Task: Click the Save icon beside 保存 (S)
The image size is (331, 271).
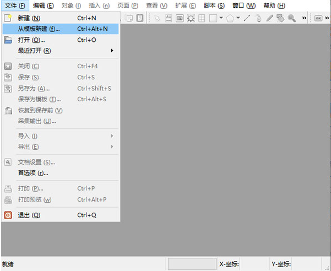Action: pos(8,77)
